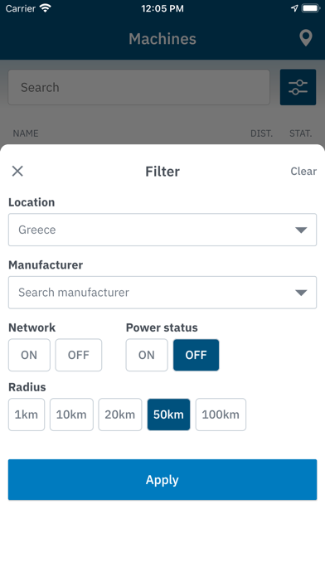This screenshot has width=325, height=577.
Task: Tap the Wi-Fi status icon
Action: (46, 8)
